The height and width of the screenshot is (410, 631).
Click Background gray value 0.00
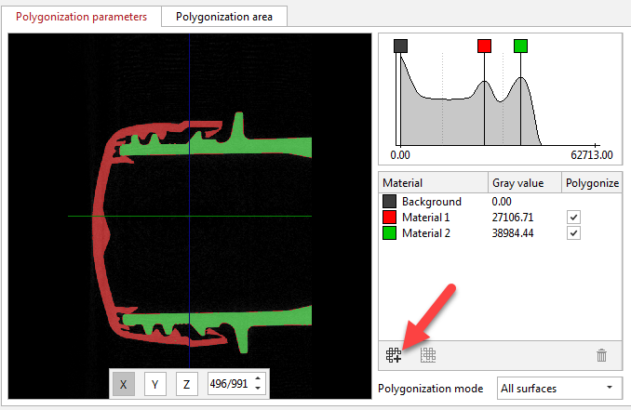tap(502, 202)
